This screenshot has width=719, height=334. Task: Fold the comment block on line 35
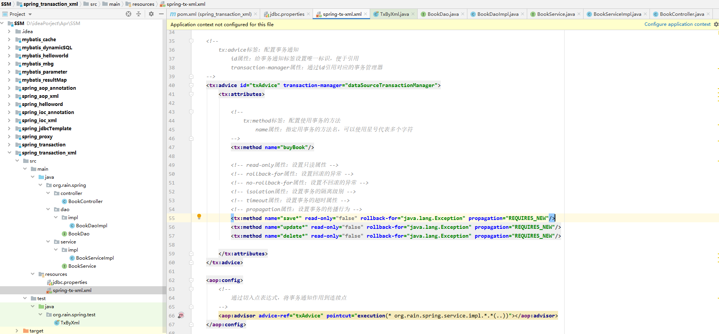191,41
